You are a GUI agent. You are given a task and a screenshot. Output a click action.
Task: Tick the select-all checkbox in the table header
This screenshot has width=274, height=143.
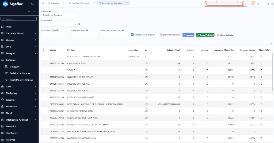click(45, 50)
